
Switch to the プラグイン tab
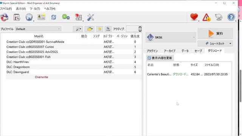tap(152, 51)
